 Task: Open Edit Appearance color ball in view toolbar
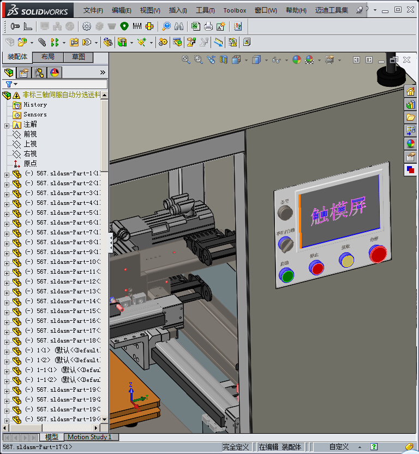[x=296, y=60]
